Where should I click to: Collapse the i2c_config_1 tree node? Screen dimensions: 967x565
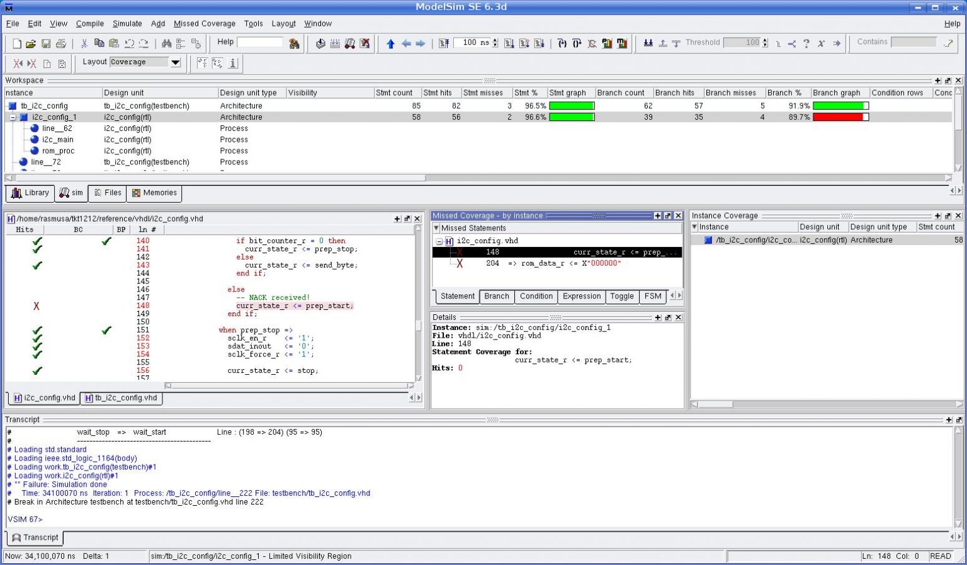point(13,117)
